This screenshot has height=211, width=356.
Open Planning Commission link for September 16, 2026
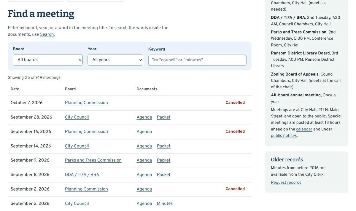pos(86,132)
